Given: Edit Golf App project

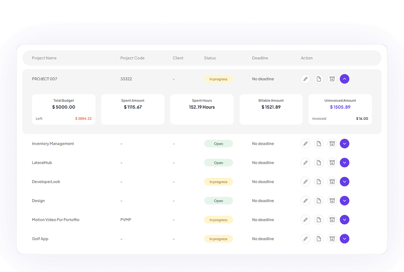Looking at the screenshot, I should pyautogui.click(x=305, y=239).
